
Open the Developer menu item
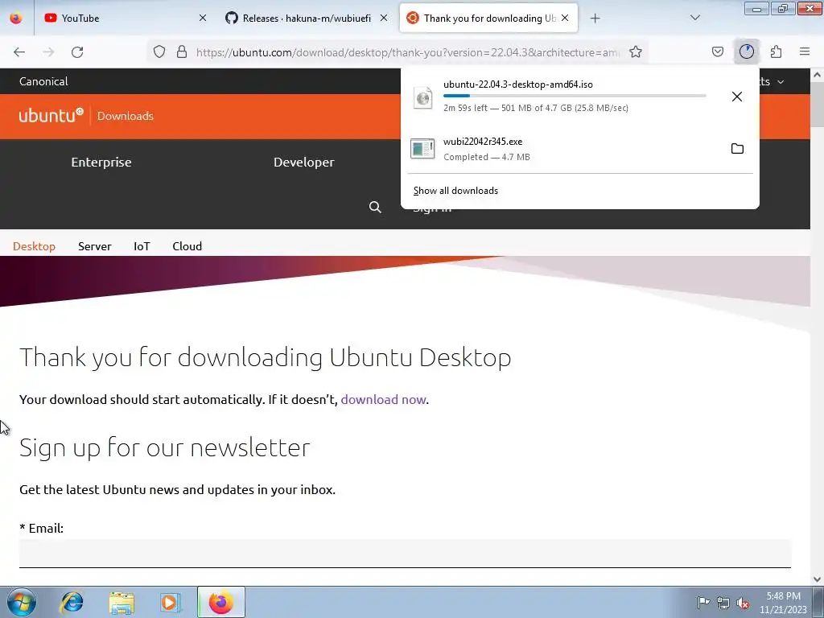pyautogui.click(x=303, y=163)
